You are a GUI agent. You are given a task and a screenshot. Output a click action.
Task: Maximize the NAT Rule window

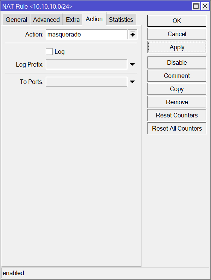(196, 6)
